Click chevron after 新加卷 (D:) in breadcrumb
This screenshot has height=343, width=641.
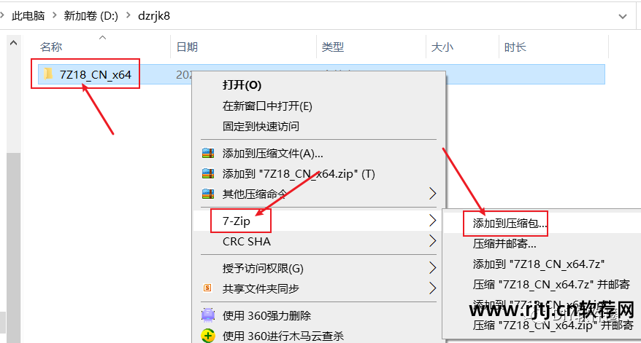click(x=128, y=16)
